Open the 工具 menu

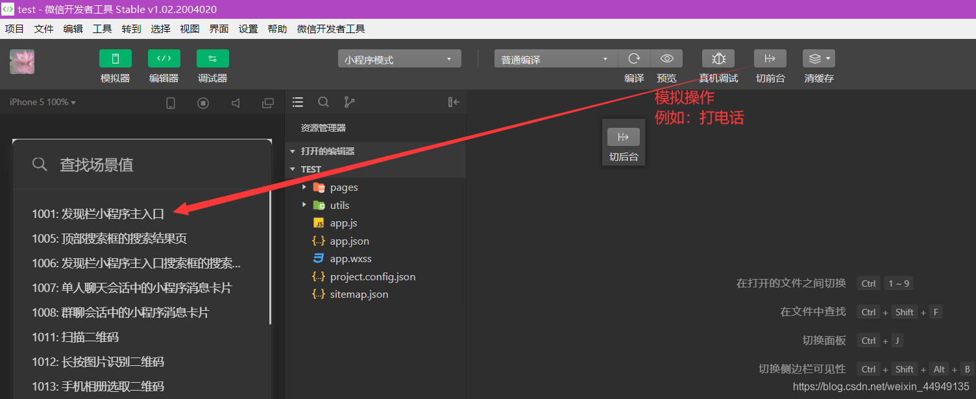click(102, 29)
